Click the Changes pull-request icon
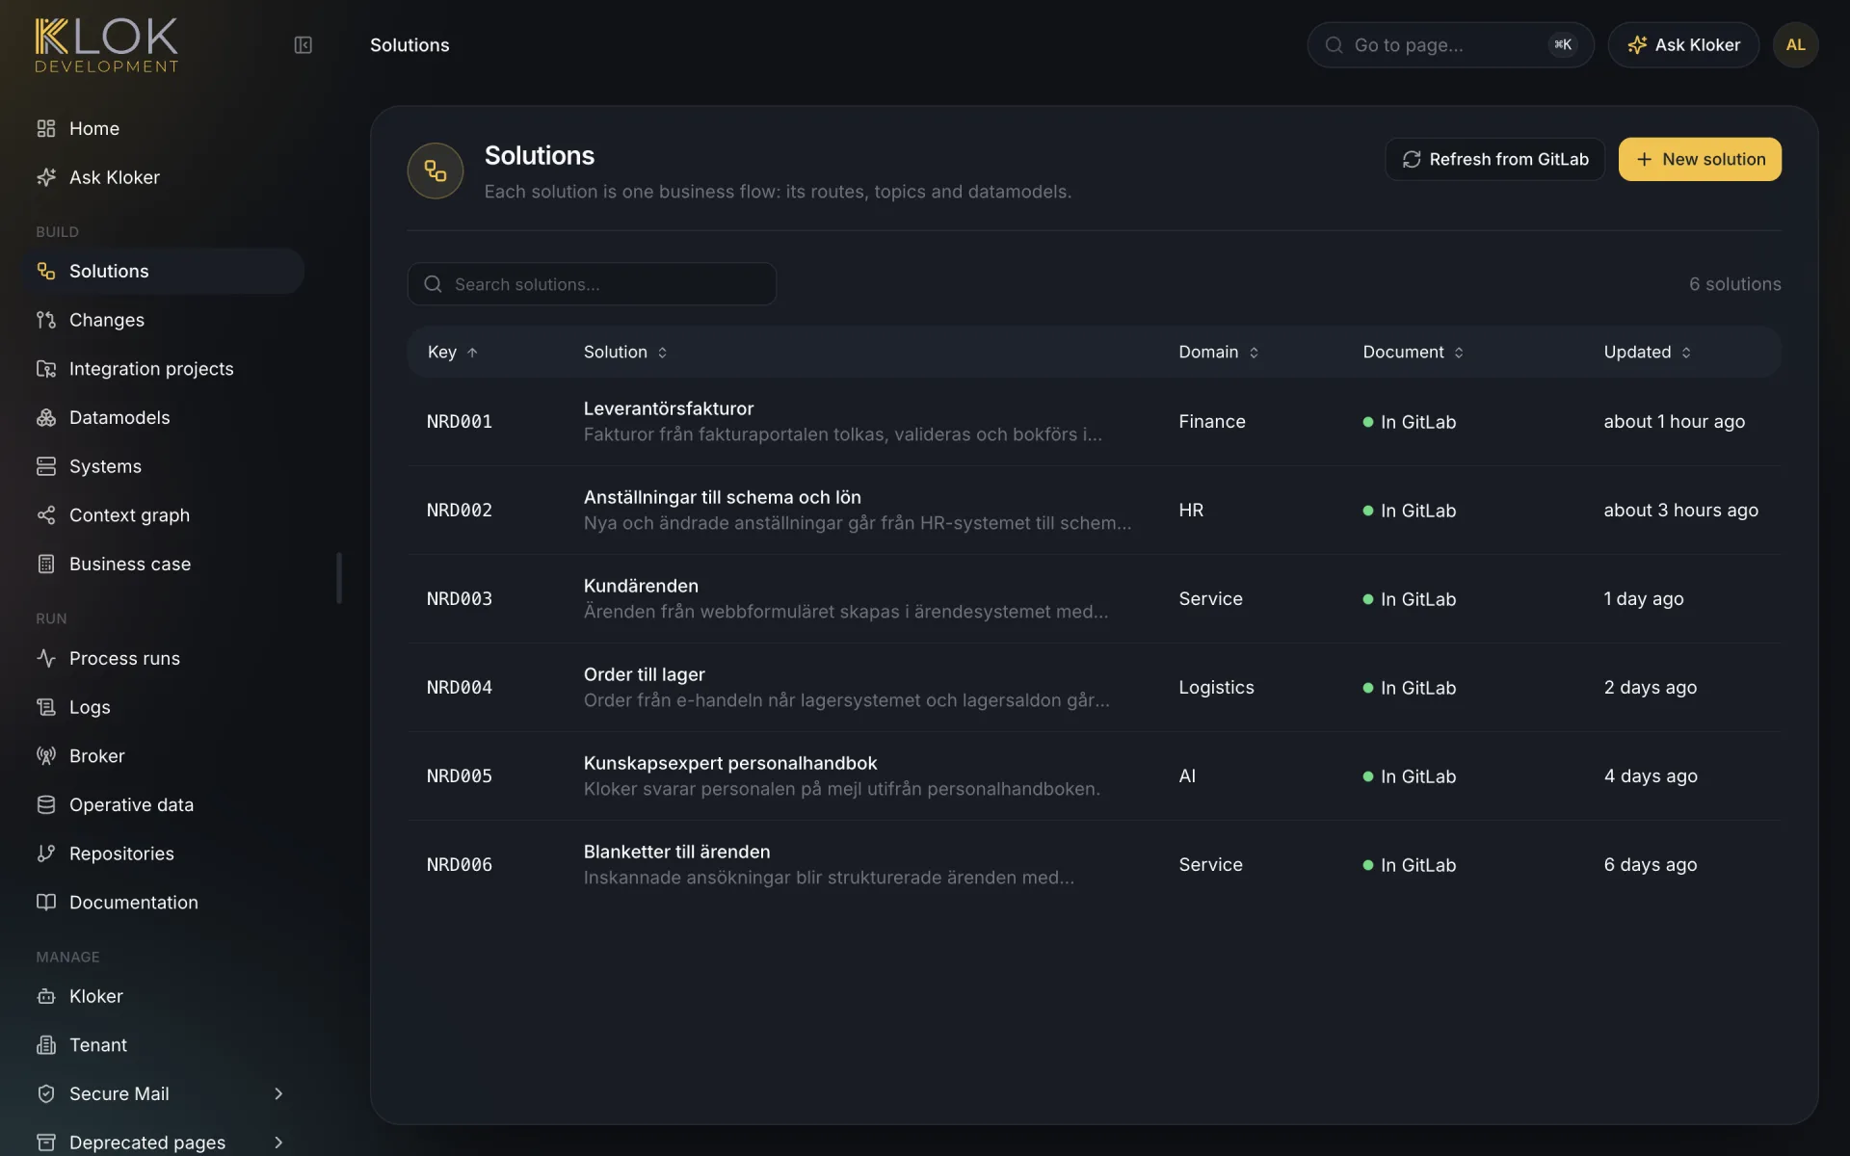 pos(45,320)
